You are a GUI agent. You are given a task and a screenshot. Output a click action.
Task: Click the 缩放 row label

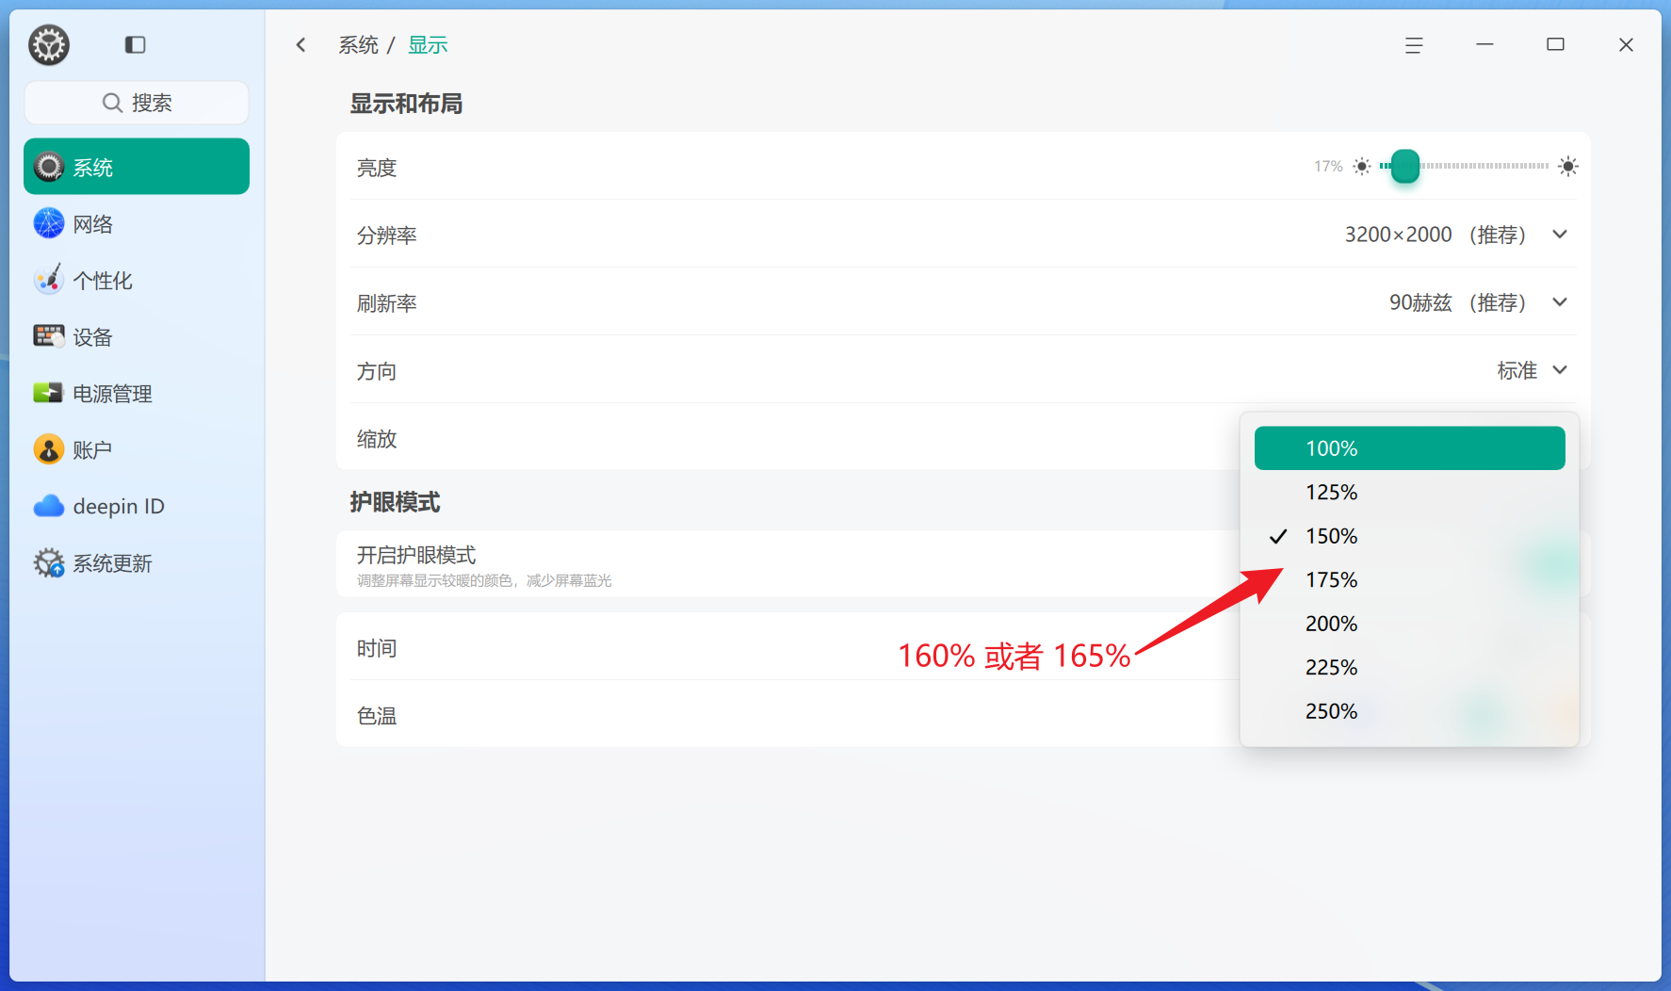(377, 439)
